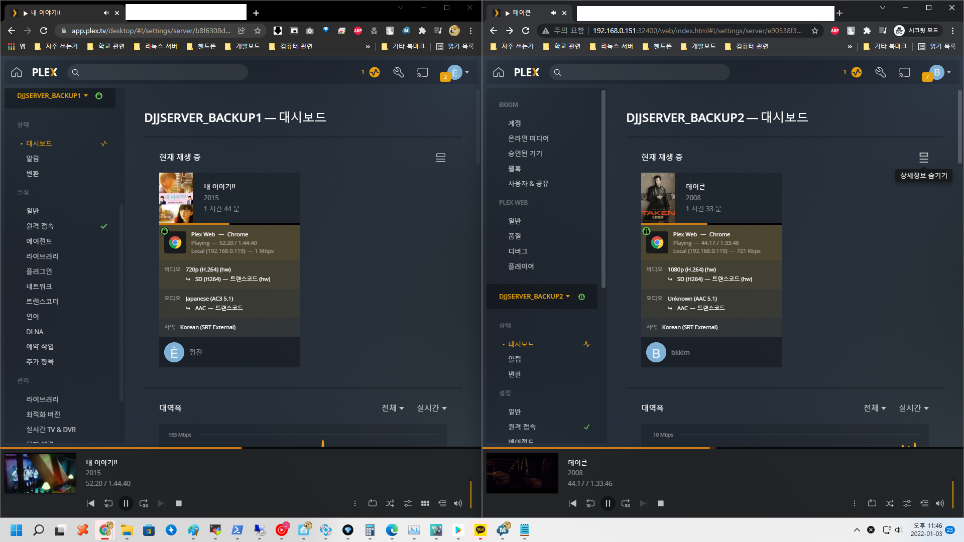The image size is (964, 542).
Task: Toggle repeat in the 테이큰 player
Action: 872,503
